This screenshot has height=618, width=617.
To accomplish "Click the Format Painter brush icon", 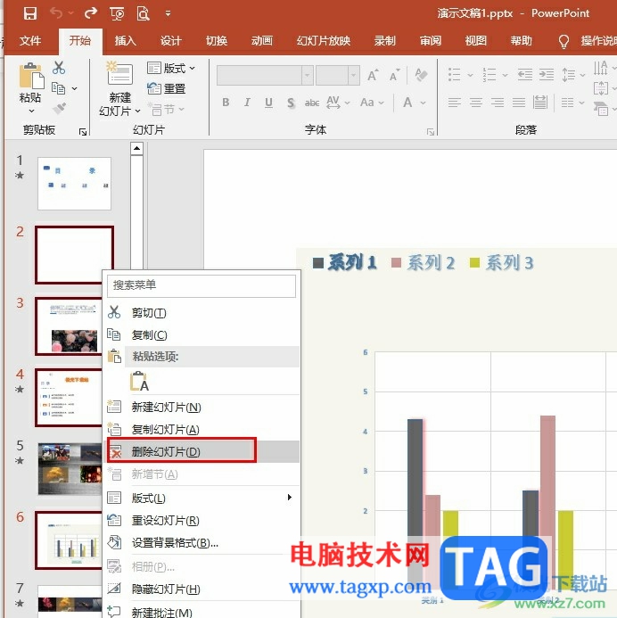I will click(x=59, y=108).
